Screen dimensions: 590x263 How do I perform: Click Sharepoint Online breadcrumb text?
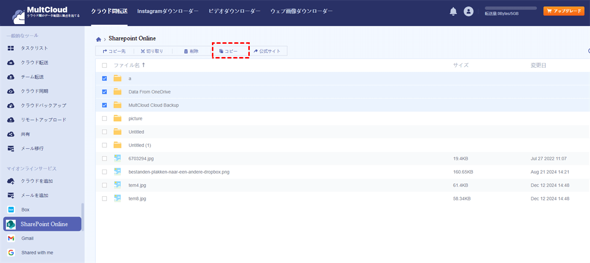[x=132, y=38]
